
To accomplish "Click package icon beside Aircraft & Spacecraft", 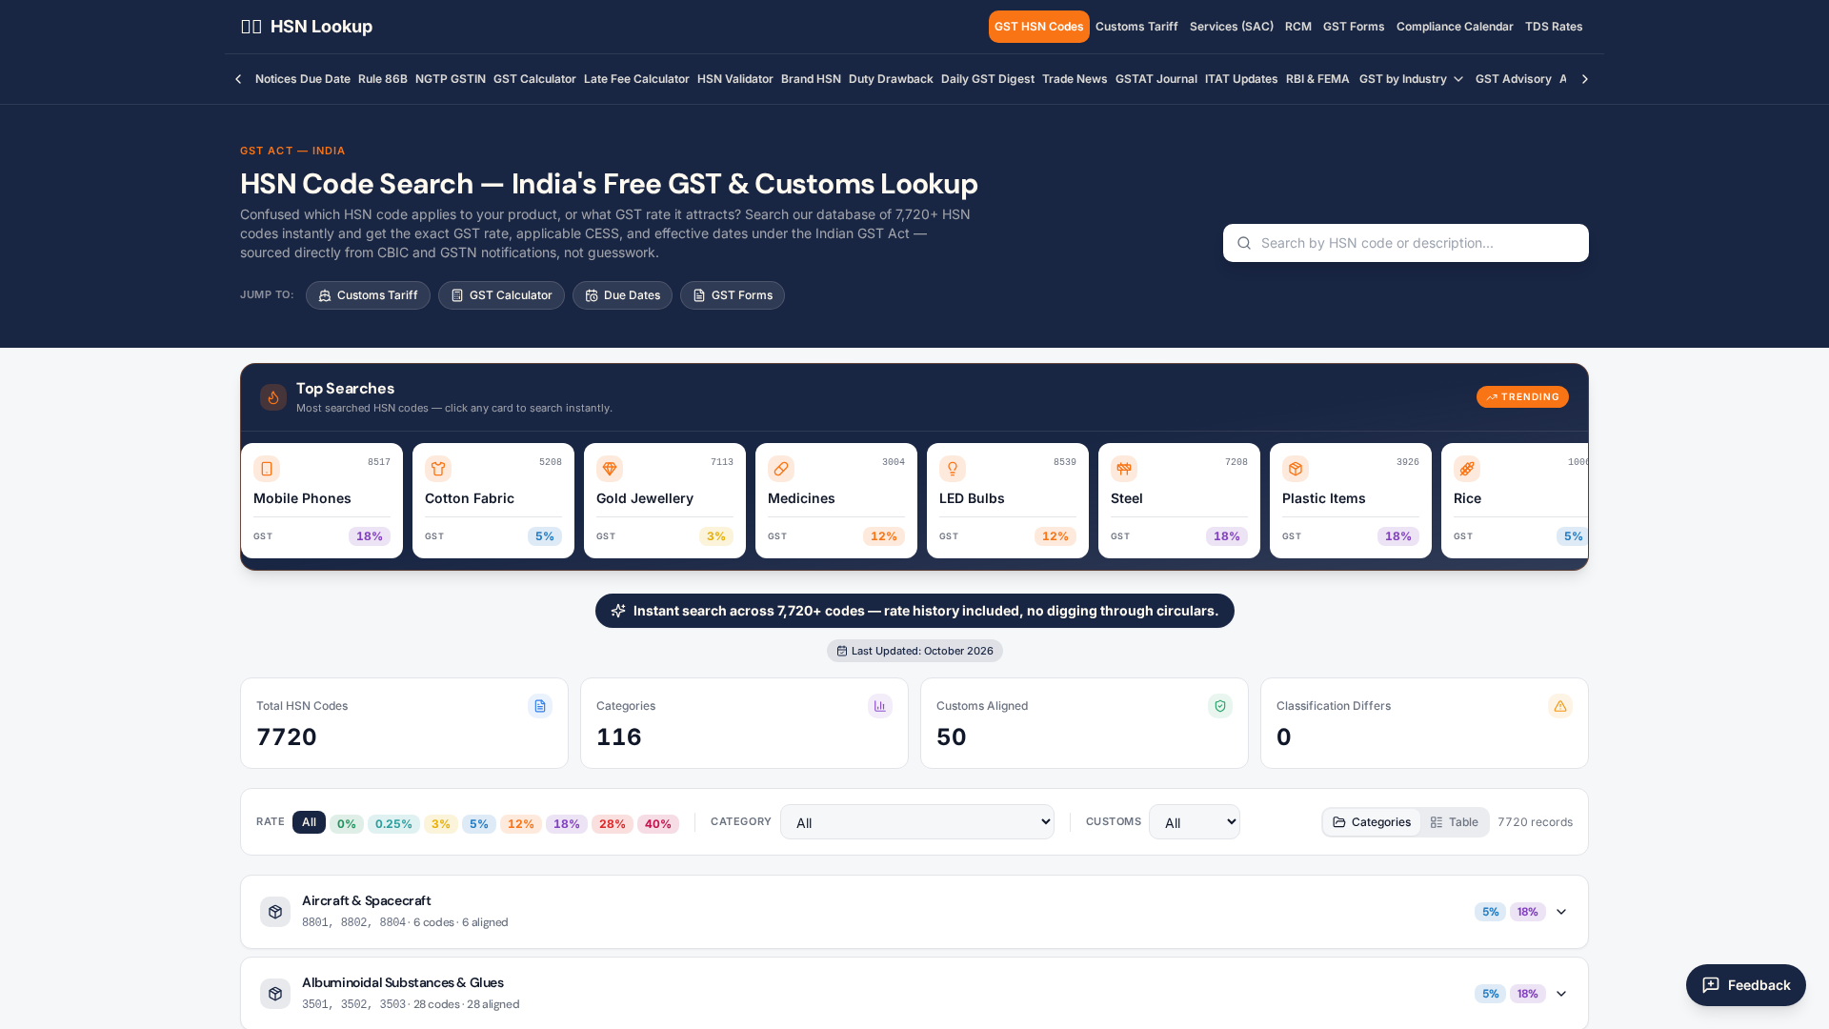I will (x=275, y=912).
